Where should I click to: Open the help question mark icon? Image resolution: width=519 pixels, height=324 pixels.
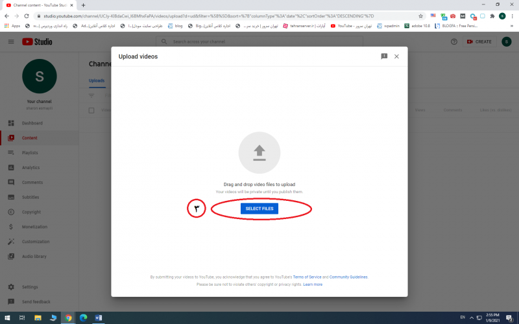[x=454, y=41]
